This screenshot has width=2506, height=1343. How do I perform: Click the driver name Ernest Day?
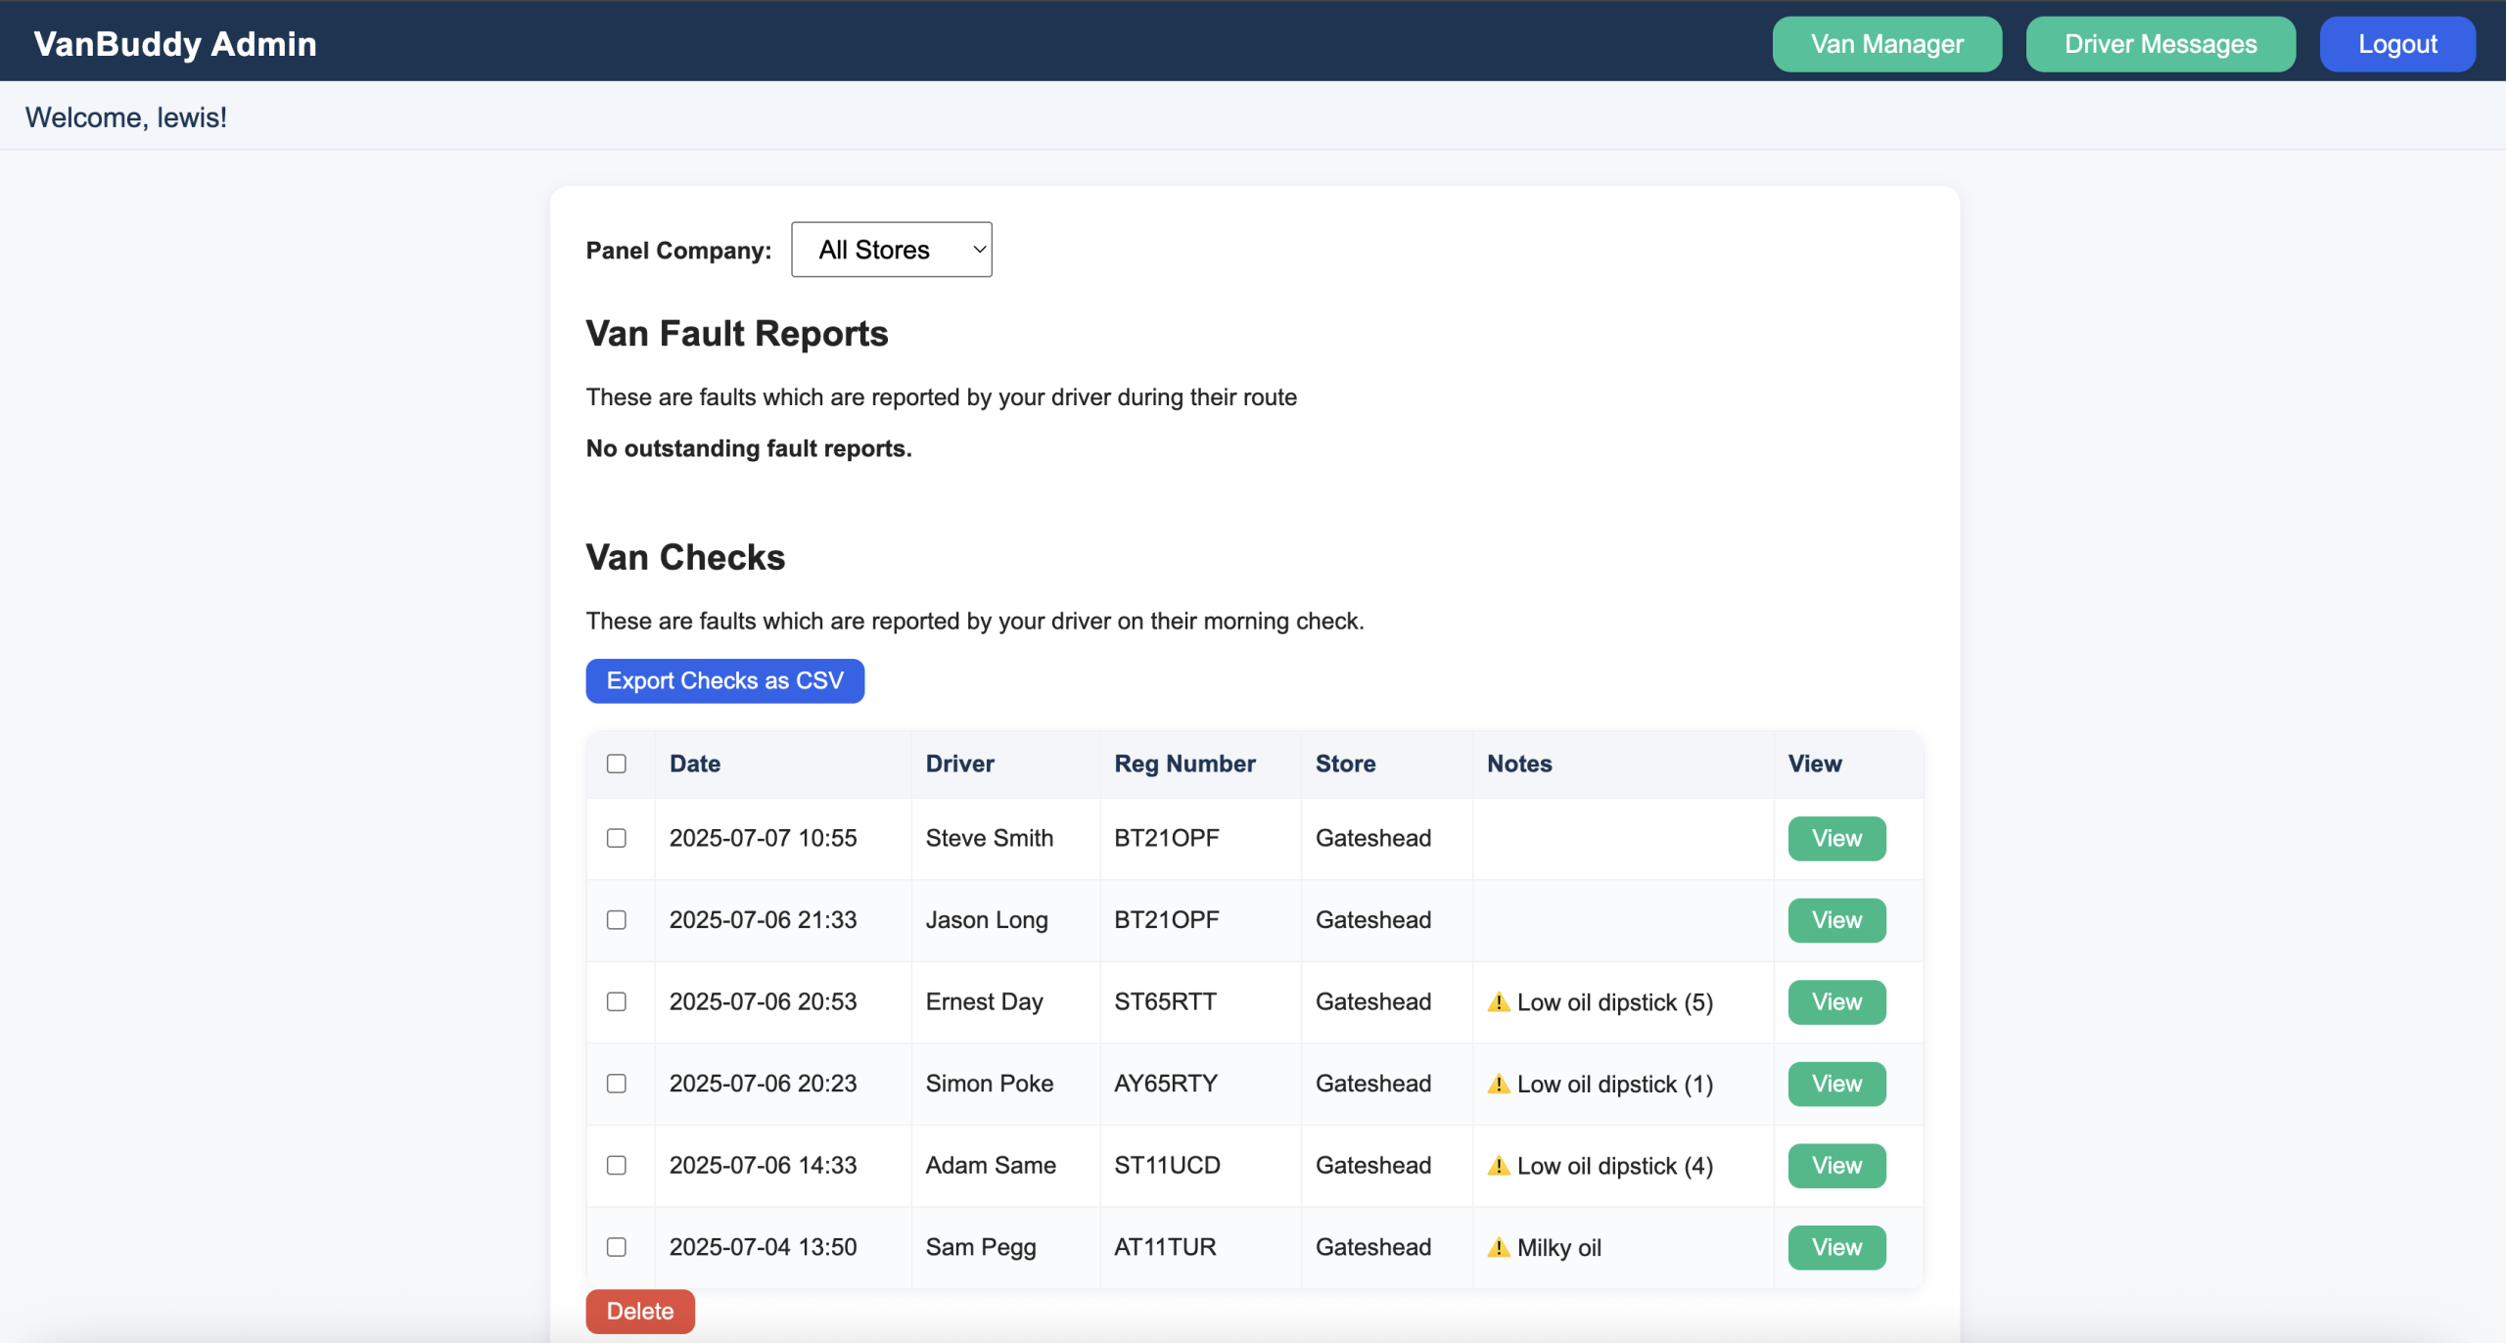[985, 1001]
